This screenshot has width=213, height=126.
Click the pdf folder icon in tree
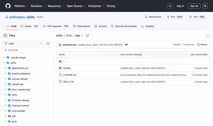[x=9, y=116]
